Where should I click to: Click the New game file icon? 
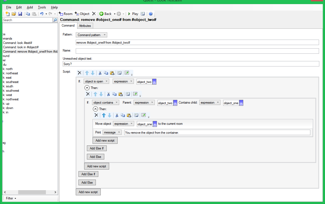(x=8, y=14)
